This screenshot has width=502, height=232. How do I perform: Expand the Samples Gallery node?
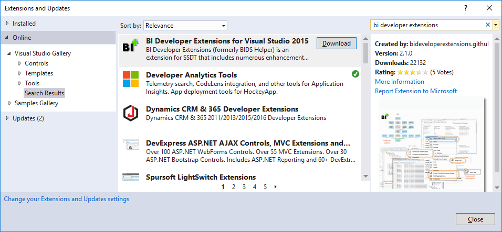point(9,103)
